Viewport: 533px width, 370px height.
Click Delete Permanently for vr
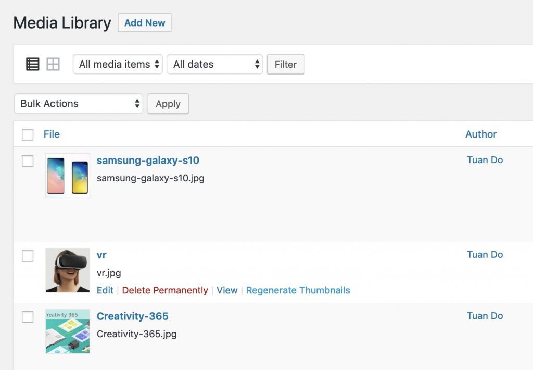[165, 290]
